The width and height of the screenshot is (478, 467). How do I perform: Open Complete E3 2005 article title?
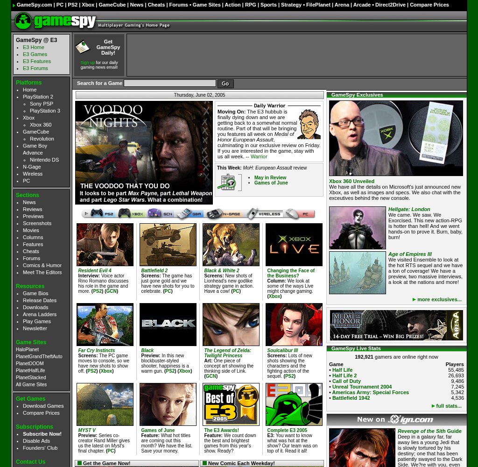click(287, 431)
